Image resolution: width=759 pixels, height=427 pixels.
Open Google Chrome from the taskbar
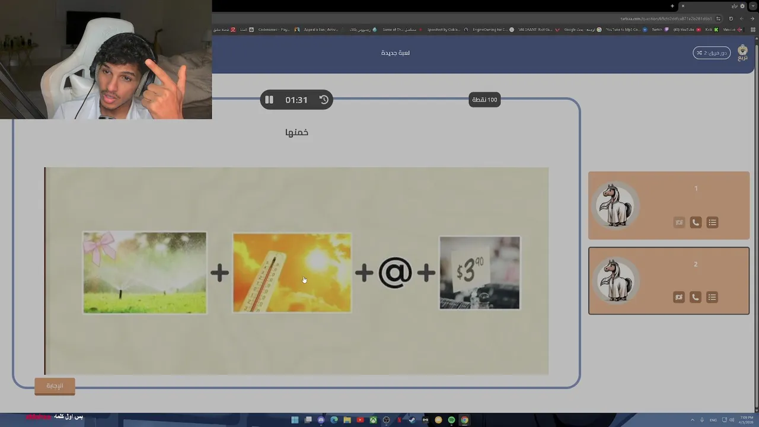(464, 420)
